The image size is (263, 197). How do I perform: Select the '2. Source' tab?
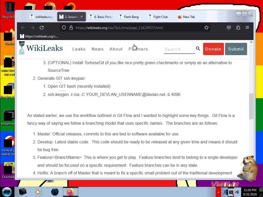[71, 17]
